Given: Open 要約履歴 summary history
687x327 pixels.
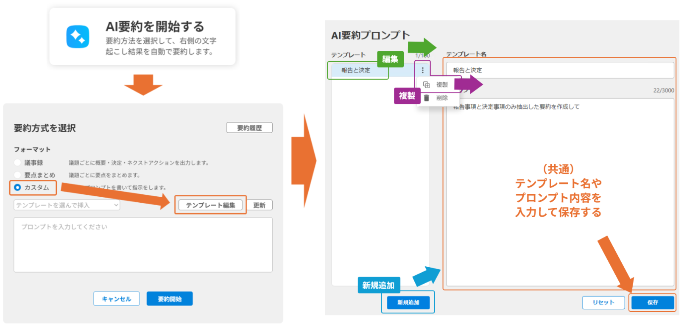Looking at the screenshot, I should tap(249, 128).
